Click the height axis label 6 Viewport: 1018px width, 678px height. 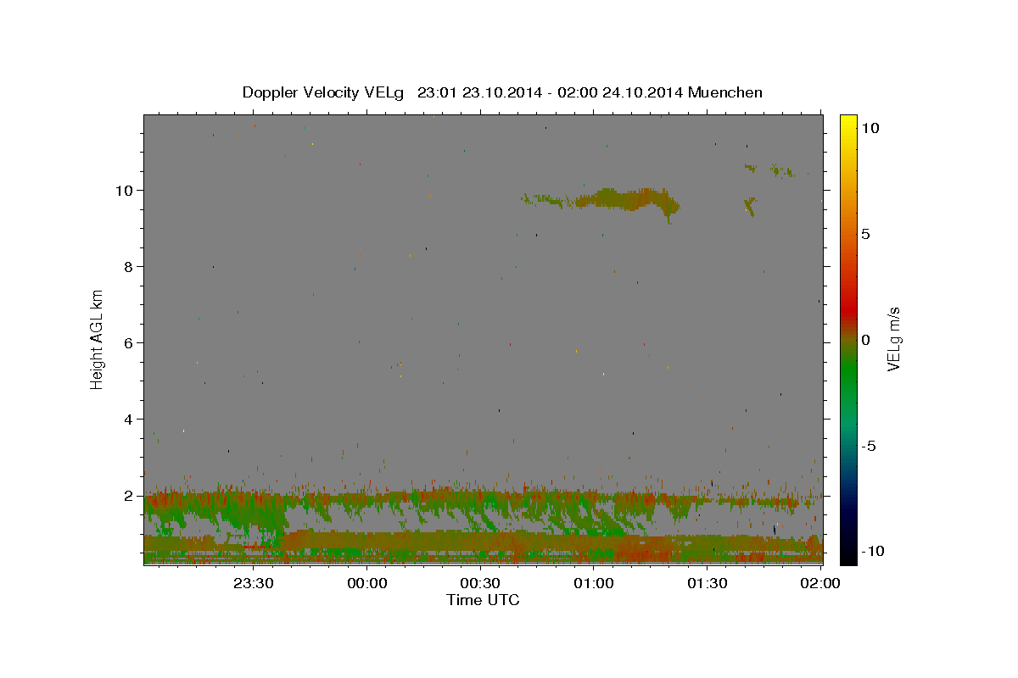(130, 342)
